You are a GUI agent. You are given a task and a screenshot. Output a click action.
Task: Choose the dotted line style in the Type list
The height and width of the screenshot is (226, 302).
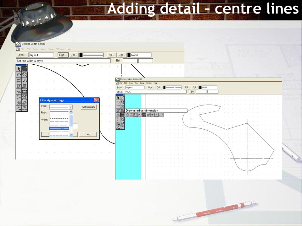coord(59,115)
